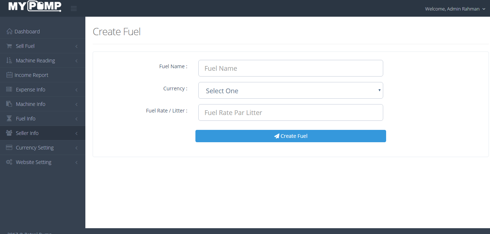Click the paper plane icon on Create Fuel
Image resolution: width=490 pixels, height=234 pixels.
pyautogui.click(x=276, y=136)
